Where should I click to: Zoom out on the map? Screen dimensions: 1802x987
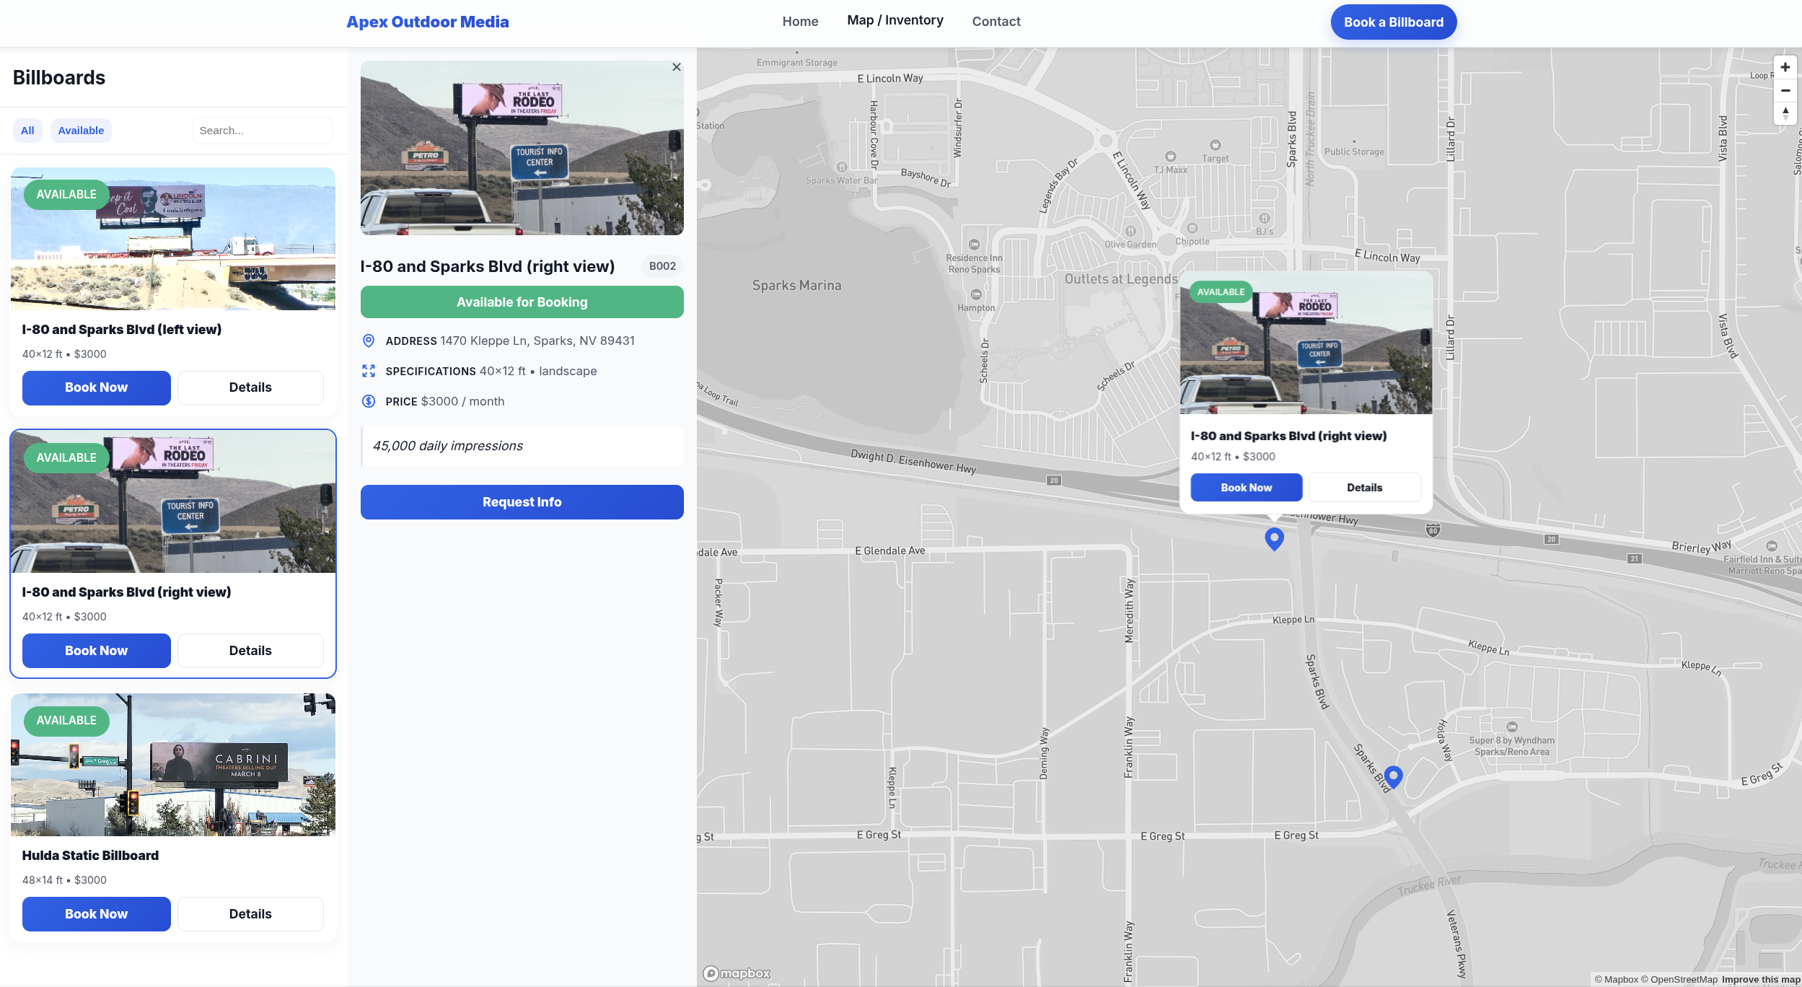pyautogui.click(x=1785, y=90)
